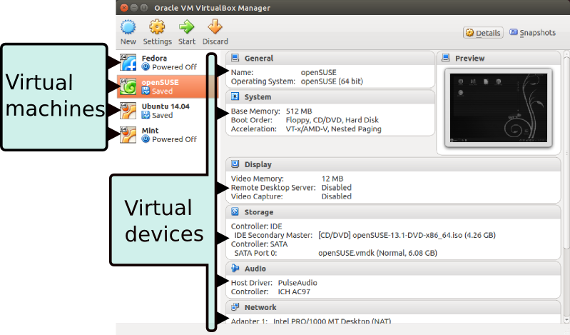Click the Preview panel monitor icon
This screenshot has height=335, width=570.
pos(446,58)
